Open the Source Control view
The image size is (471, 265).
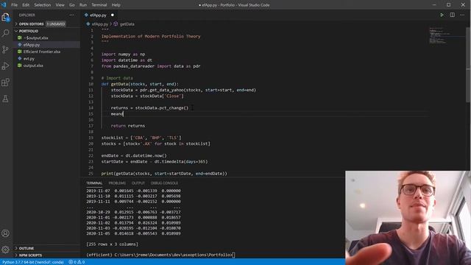point(5,49)
